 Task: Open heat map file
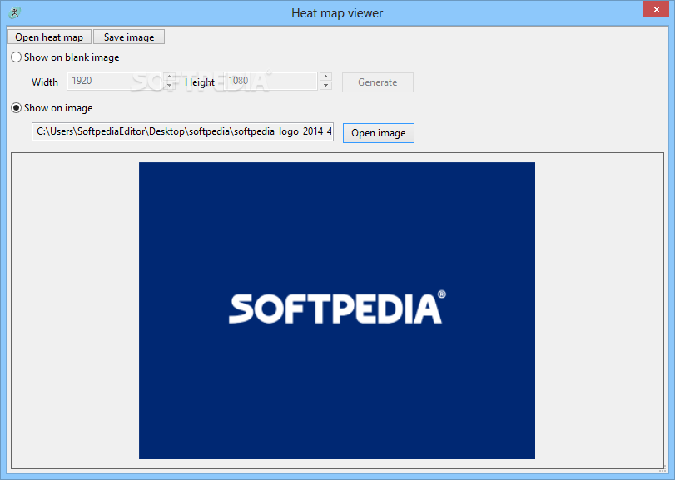[x=49, y=37]
